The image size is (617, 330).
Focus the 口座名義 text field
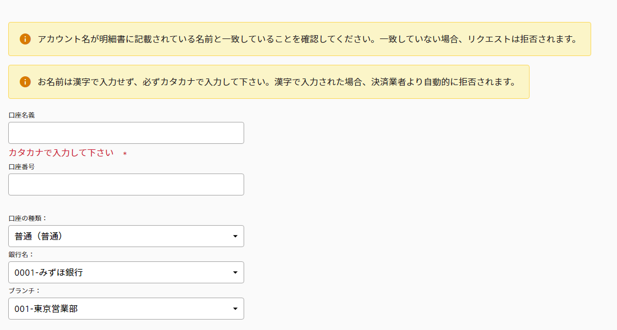coord(126,133)
